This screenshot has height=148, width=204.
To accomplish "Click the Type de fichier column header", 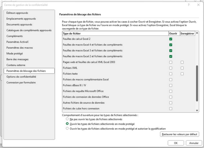I will tap(115, 34).
